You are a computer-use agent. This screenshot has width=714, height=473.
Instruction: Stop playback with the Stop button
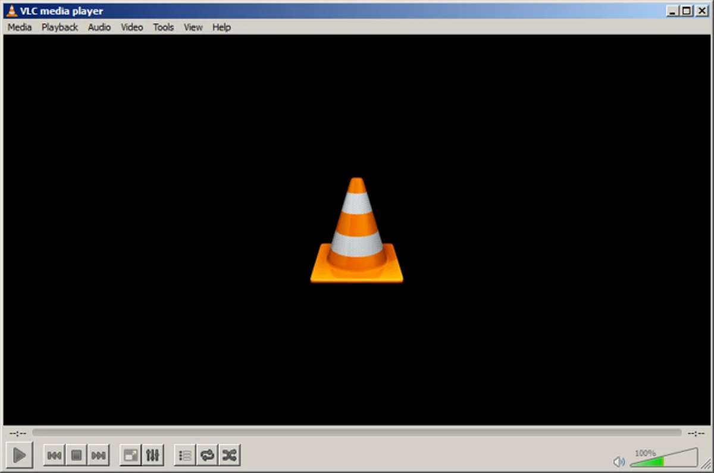tap(76, 456)
